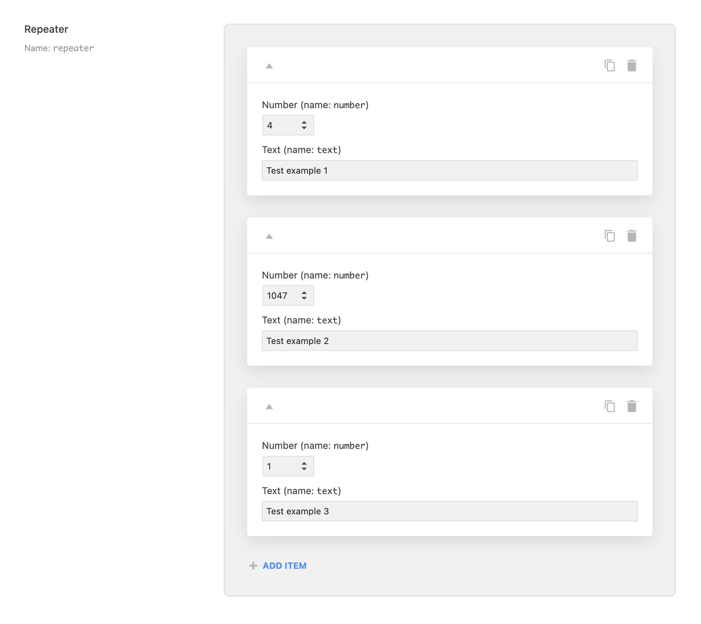701x624 pixels.
Task: Duplicate the third repeater item
Action: (x=610, y=406)
